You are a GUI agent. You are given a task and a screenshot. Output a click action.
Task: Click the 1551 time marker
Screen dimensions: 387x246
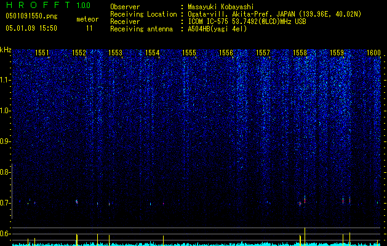click(x=42, y=52)
